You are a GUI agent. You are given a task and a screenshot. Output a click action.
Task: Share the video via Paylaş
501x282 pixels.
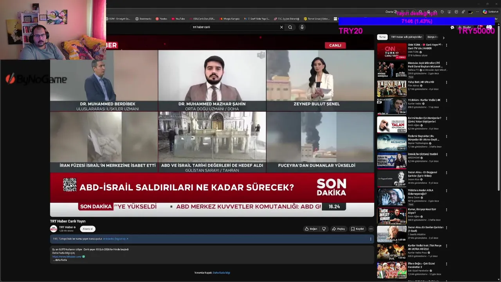pyautogui.click(x=339, y=229)
